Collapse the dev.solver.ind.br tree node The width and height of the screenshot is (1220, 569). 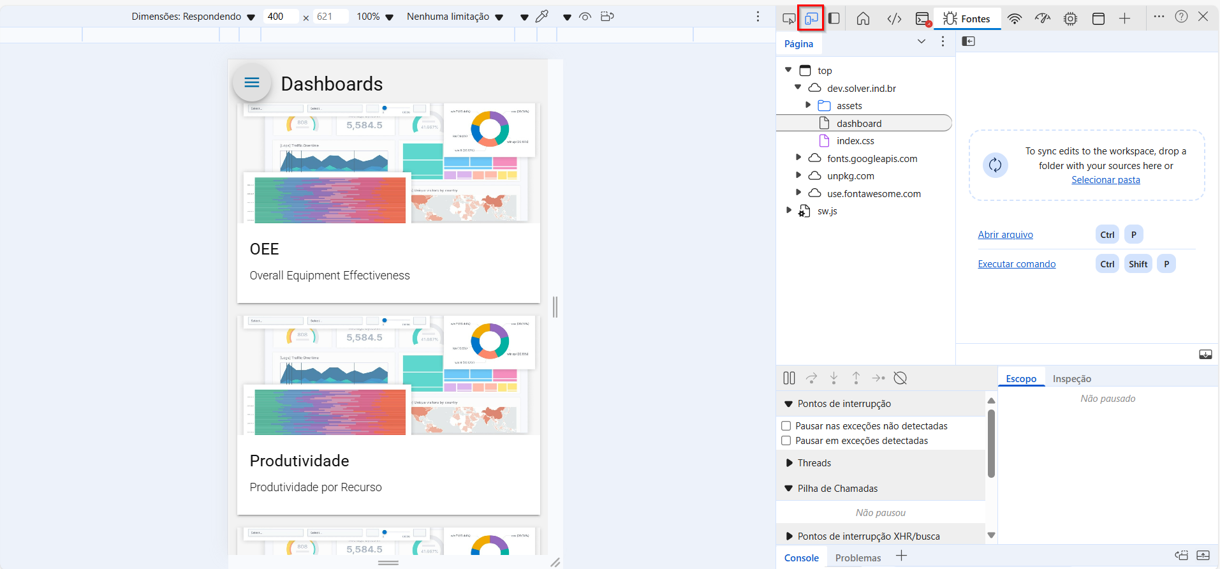click(x=798, y=87)
